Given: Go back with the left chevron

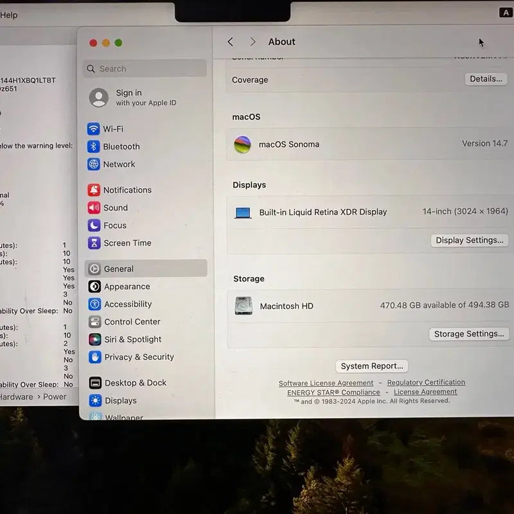Looking at the screenshot, I should pyautogui.click(x=231, y=42).
